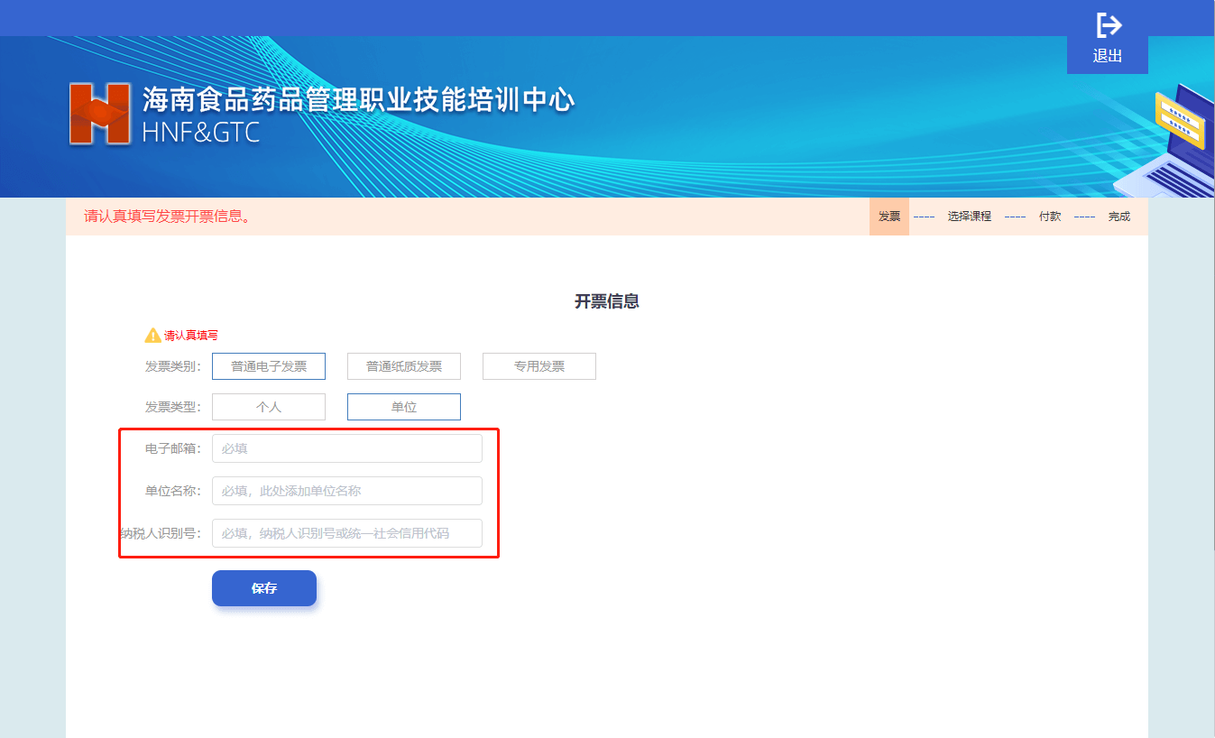This screenshot has width=1215, height=738.
Task: Click the orange H logo
Action: 99,114
